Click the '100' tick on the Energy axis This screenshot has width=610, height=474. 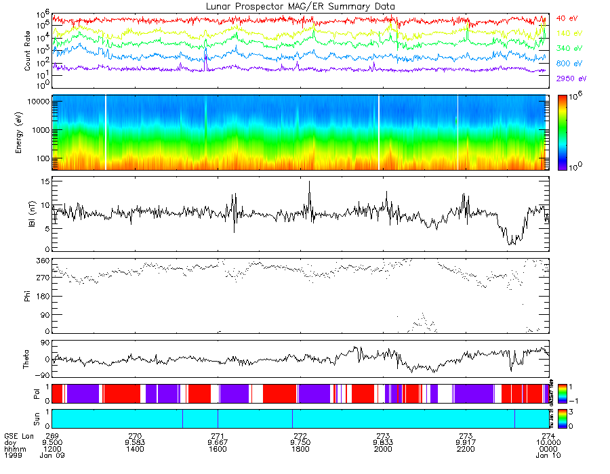coord(43,158)
